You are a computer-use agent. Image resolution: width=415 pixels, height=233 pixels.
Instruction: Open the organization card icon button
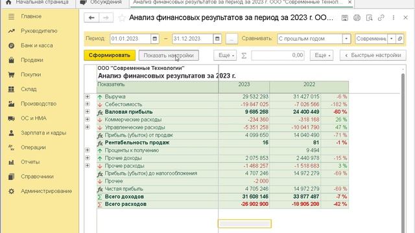[399, 39]
